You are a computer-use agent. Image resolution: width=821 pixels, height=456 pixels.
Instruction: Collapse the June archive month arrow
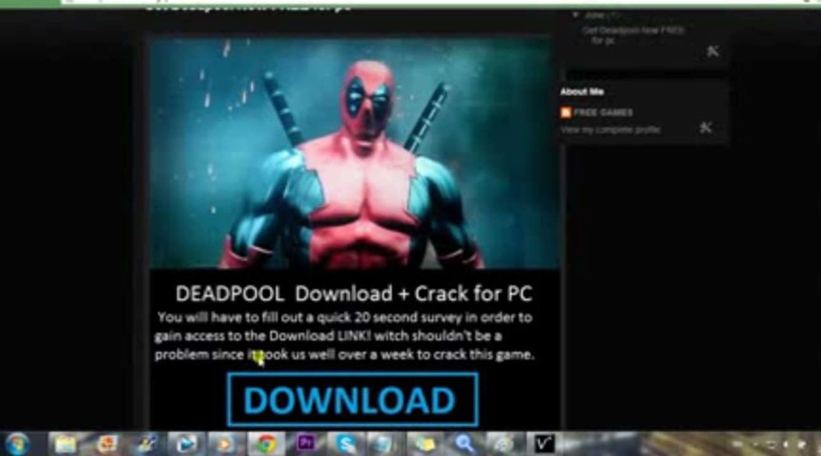click(575, 15)
